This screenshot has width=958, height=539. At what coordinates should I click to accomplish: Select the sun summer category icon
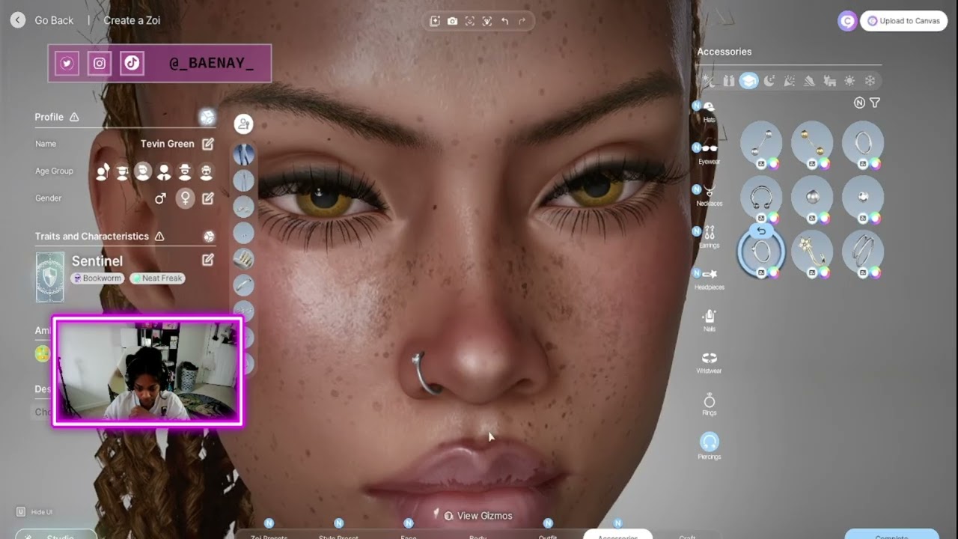pos(849,81)
